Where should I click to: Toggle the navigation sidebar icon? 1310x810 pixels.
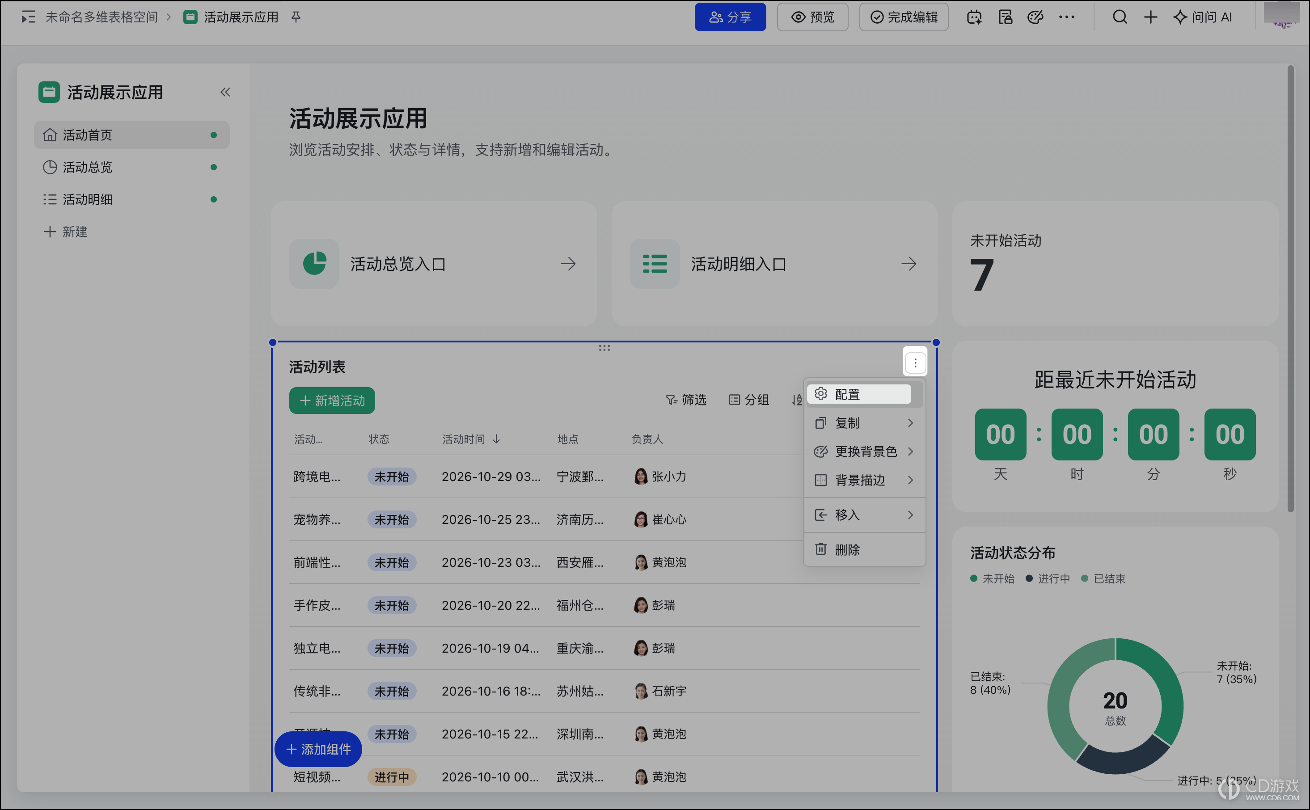(x=28, y=17)
